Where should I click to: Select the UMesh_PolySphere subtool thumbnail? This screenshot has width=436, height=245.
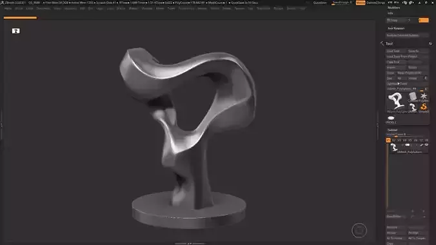[393, 148]
